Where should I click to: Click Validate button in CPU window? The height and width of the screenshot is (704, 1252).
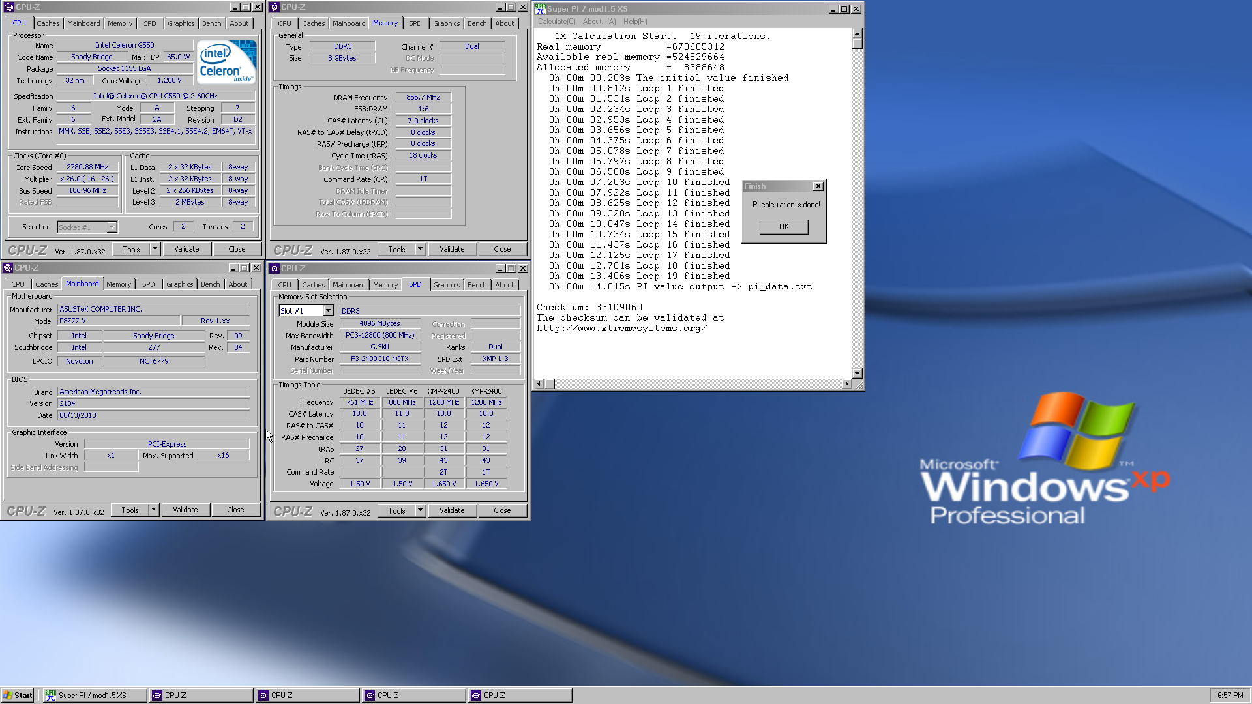coord(186,249)
